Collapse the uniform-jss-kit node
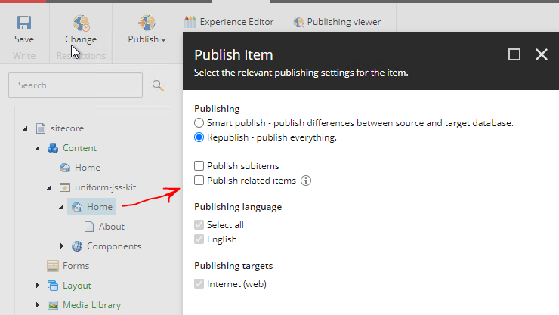This screenshot has width=559, height=315. tap(49, 187)
